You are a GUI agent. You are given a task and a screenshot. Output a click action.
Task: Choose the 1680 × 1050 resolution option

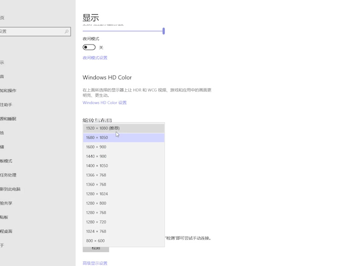click(x=124, y=137)
